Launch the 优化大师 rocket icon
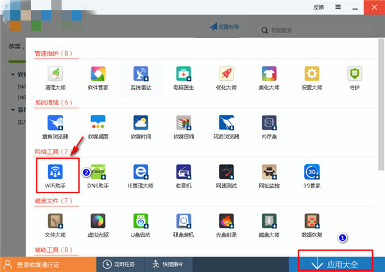 point(226,78)
